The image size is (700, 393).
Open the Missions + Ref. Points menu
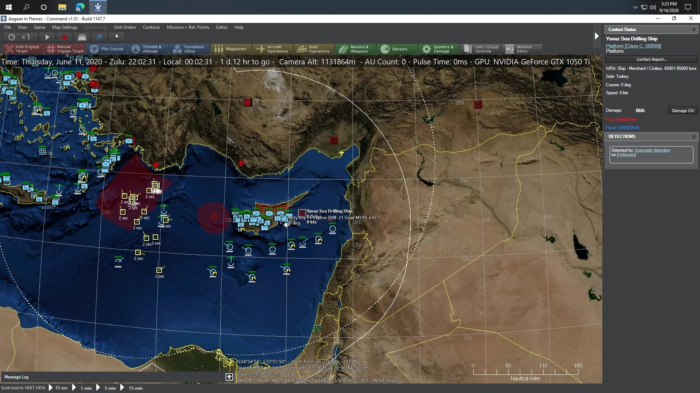click(188, 27)
